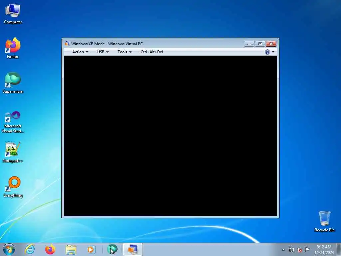Image resolution: width=341 pixels, height=256 pixels.
Task: Open the clock showing 9:12 AM
Action: [324, 250]
